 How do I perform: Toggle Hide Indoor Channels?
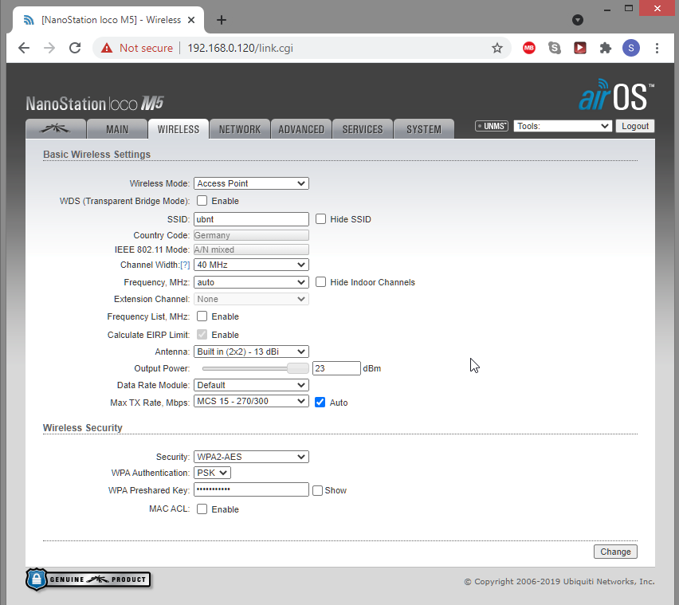point(320,282)
